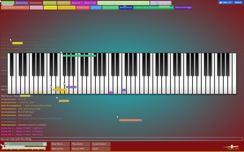The image size is (244, 152).
Task: Click chat message 'i want to hear Fancy lead'
Action: (x=37, y=105)
